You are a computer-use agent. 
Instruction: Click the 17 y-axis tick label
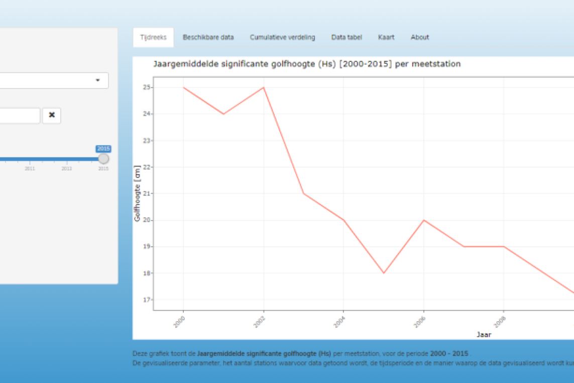tap(147, 300)
